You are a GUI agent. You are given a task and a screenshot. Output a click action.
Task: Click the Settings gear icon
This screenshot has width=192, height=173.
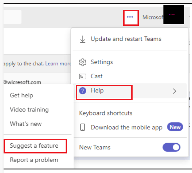pos(83,62)
